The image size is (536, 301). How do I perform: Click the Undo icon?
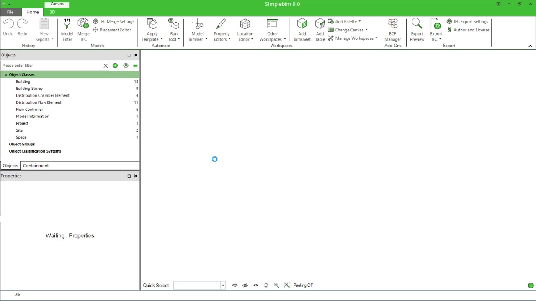pos(8,24)
